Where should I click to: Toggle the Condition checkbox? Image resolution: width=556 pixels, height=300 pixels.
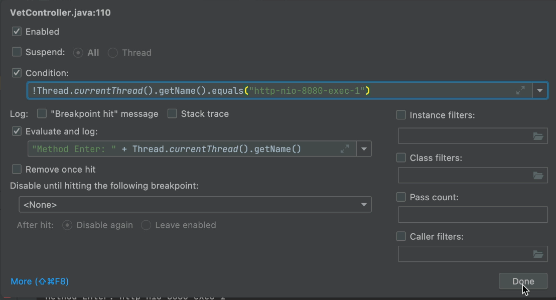tap(17, 73)
